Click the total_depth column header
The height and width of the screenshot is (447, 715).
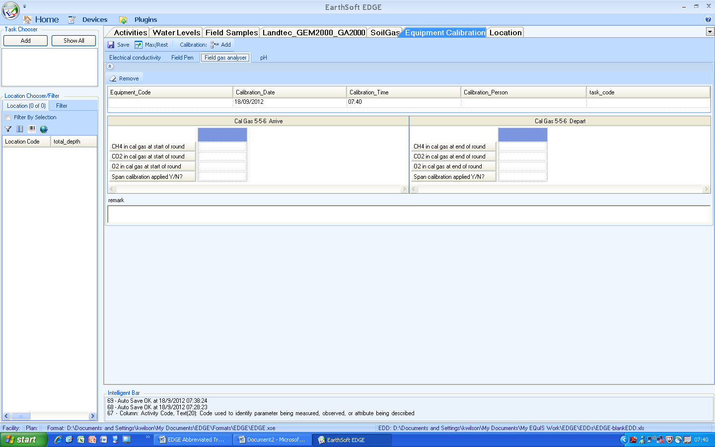(73, 142)
